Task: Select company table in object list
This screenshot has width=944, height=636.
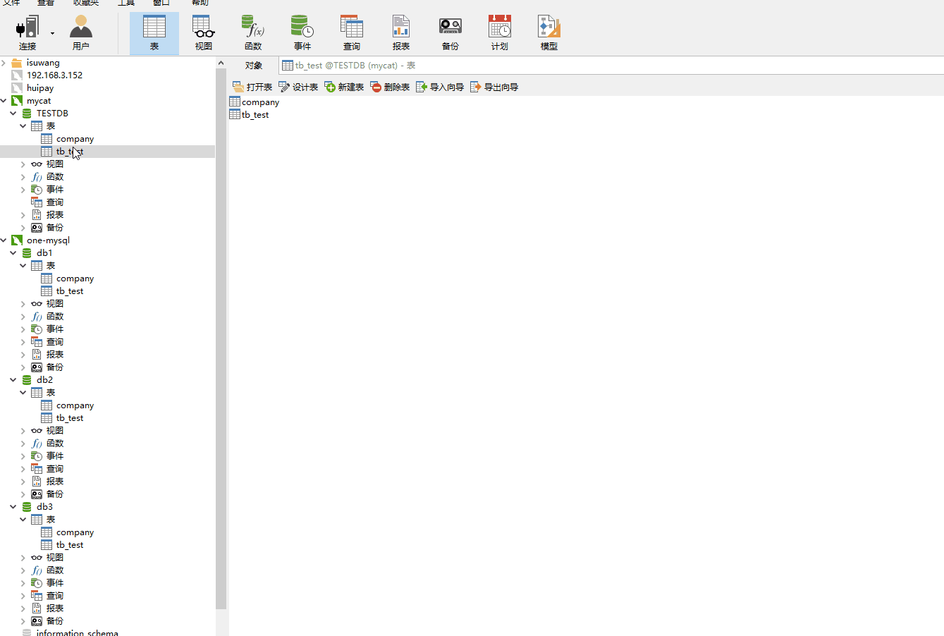Action: (255, 102)
